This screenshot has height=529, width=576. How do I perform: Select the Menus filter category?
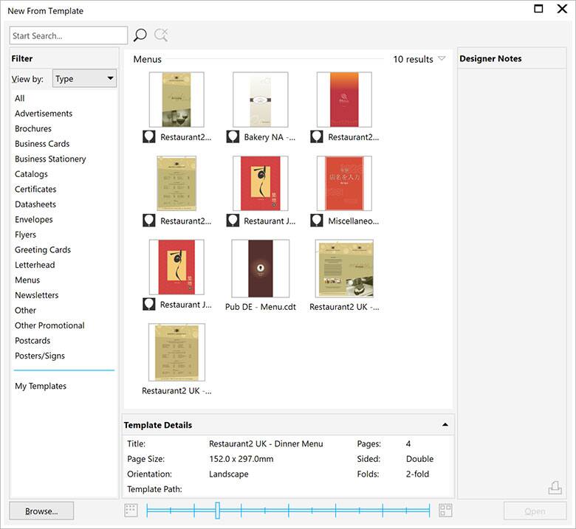click(x=27, y=280)
